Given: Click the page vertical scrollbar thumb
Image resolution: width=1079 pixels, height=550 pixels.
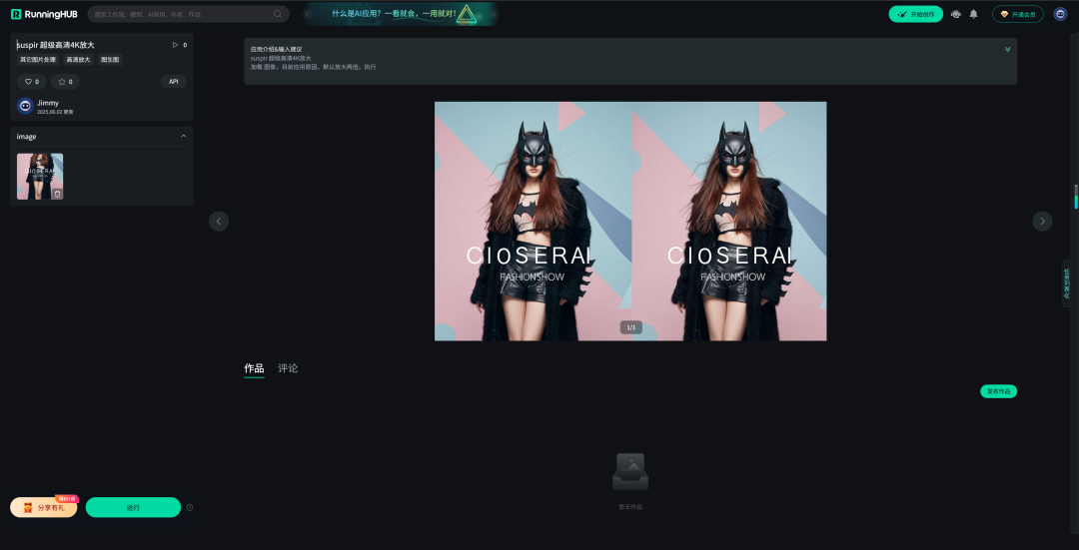Looking at the screenshot, I should coord(1076,197).
